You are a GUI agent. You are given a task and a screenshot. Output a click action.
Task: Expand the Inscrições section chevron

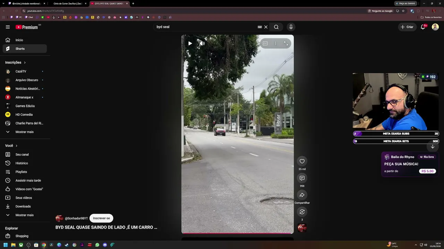click(25, 63)
